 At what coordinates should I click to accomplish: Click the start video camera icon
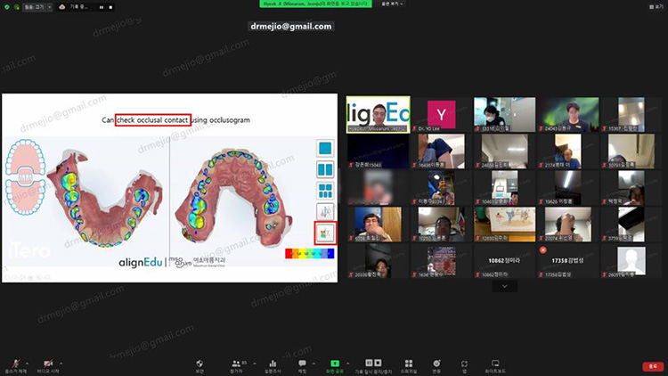(x=47, y=363)
